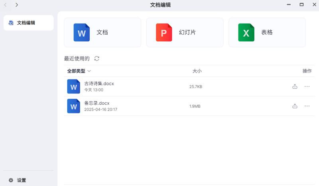
Task: Click the 大小 column header
Action: [197, 71]
